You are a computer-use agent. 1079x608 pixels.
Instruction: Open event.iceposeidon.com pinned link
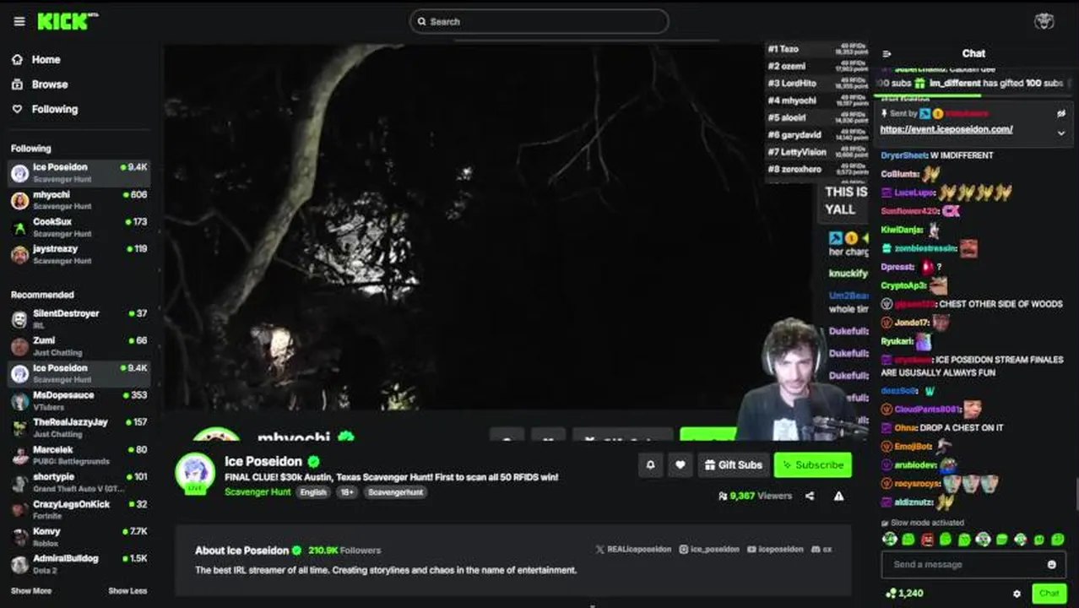click(x=946, y=129)
